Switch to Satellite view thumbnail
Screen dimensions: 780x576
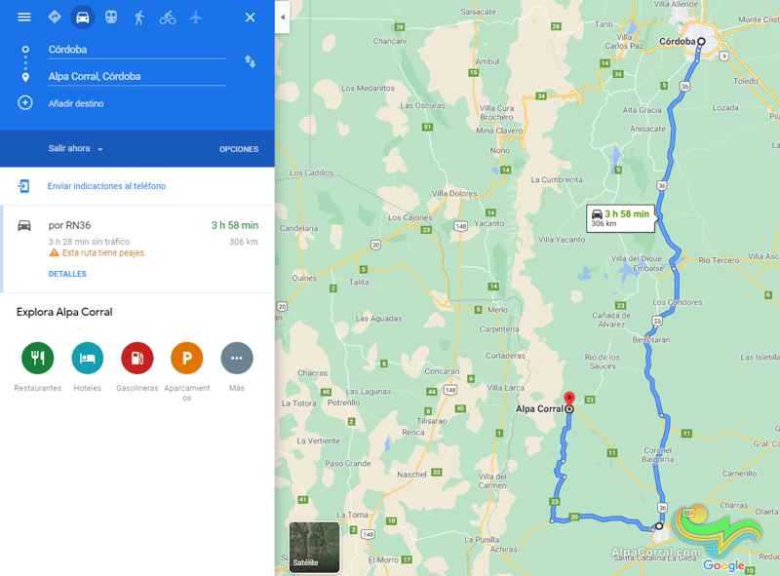tap(314, 547)
